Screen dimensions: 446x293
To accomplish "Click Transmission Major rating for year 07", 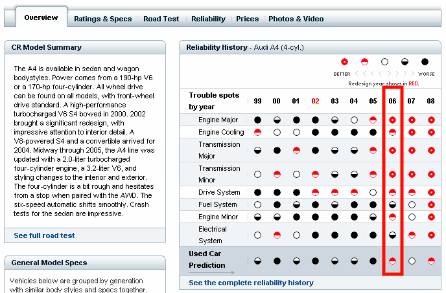I will [412, 151].
